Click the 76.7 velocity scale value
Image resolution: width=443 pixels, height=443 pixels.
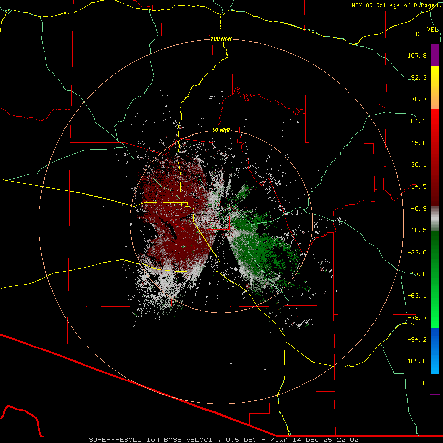click(419, 99)
